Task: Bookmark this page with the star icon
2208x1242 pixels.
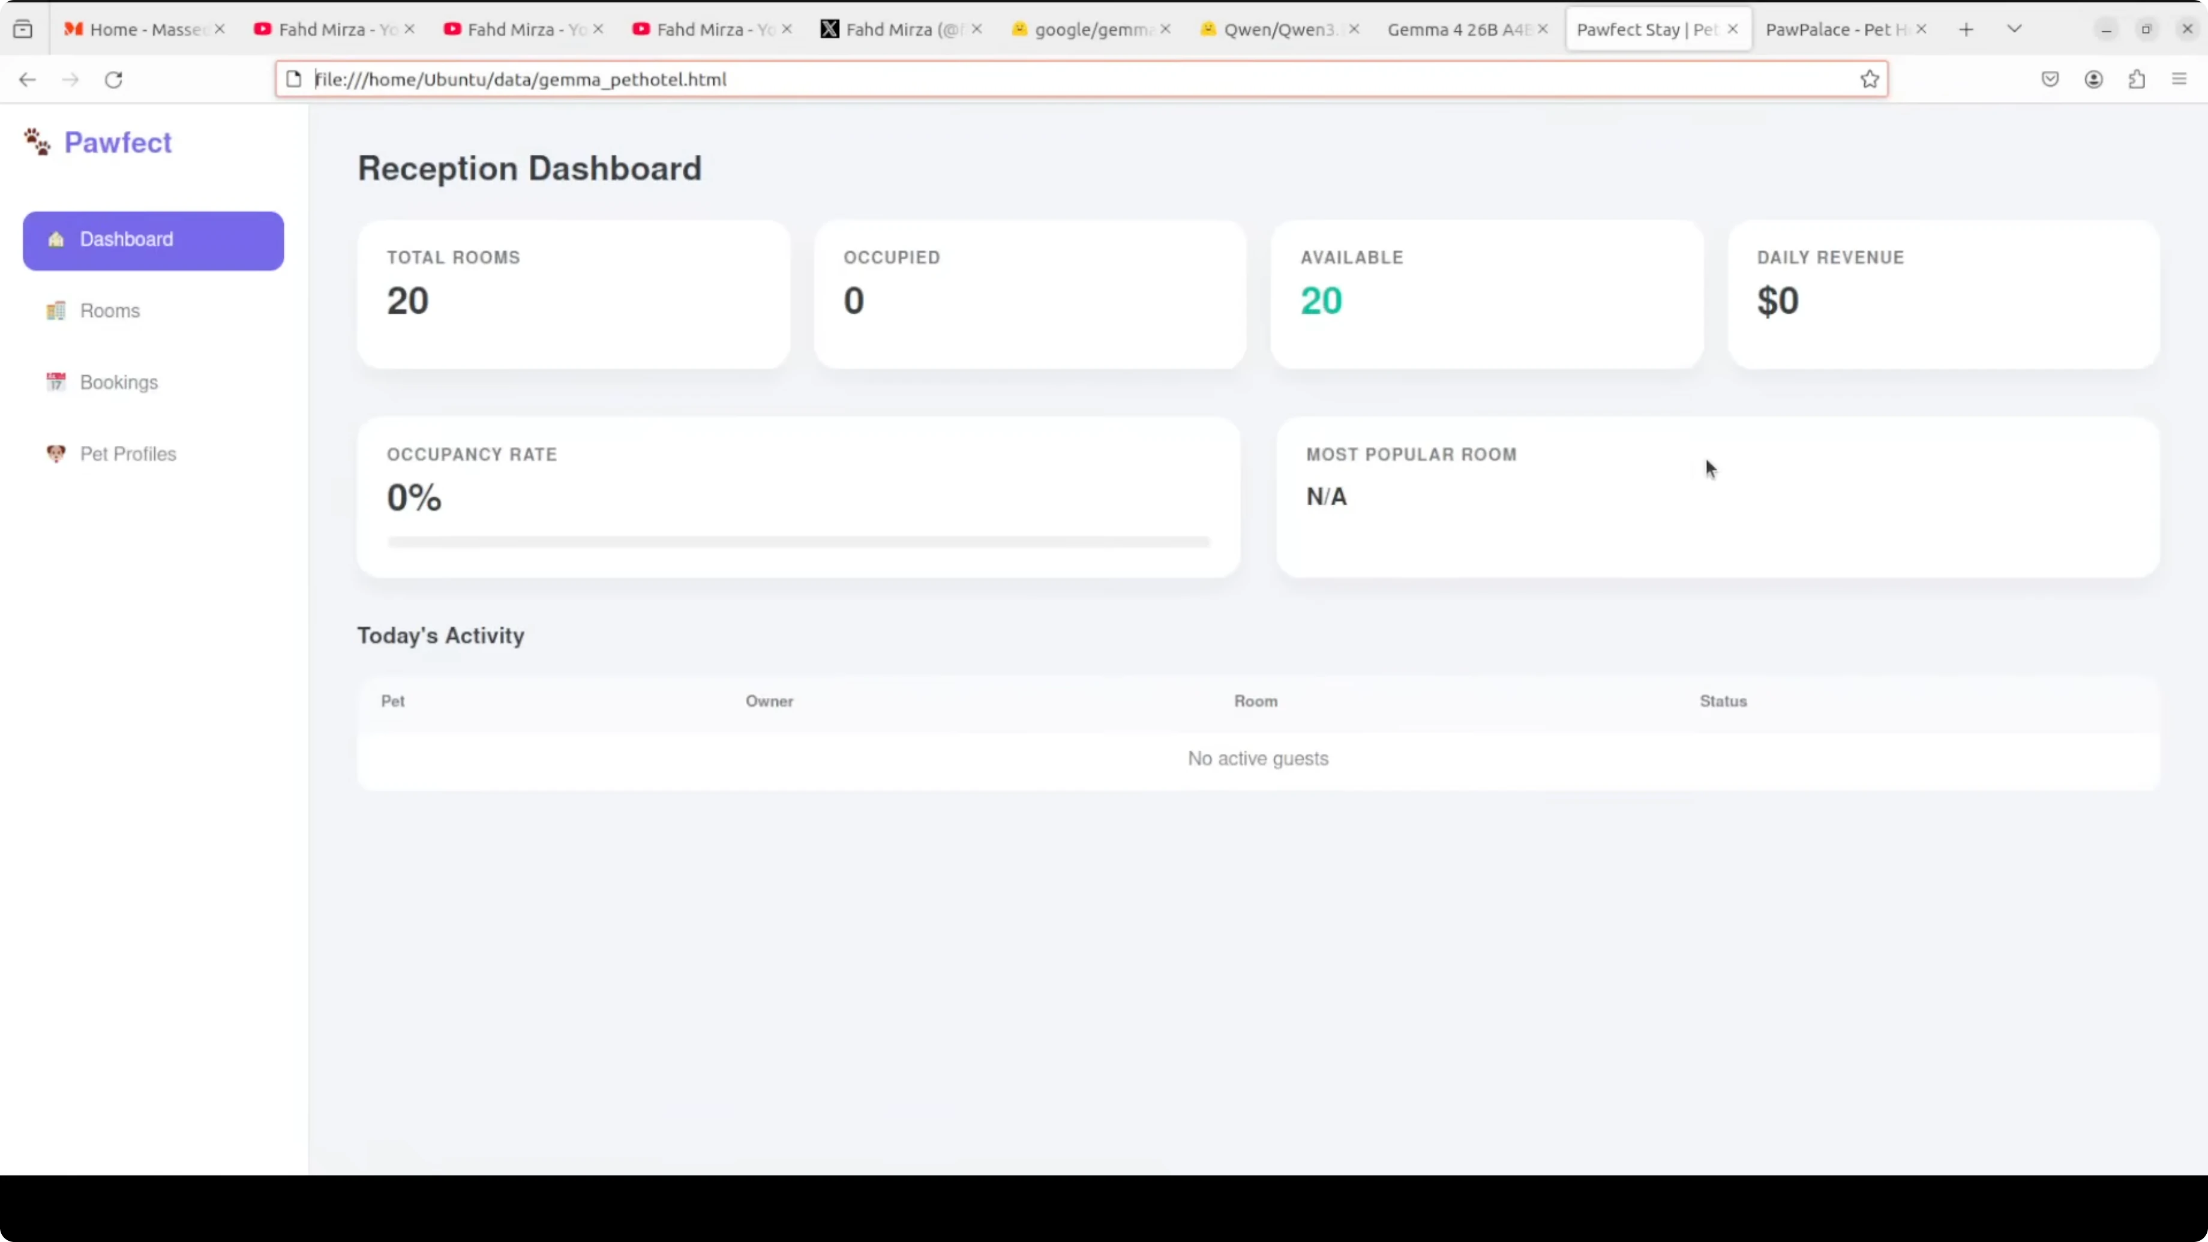Action: pyautogui.click(x=1870, y=79)
